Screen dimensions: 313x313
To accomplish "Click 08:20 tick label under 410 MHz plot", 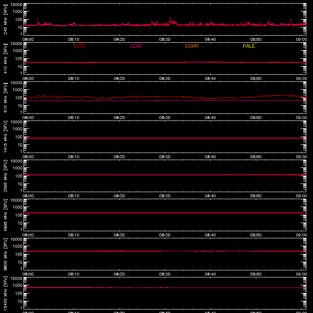I will click(119, 79).
